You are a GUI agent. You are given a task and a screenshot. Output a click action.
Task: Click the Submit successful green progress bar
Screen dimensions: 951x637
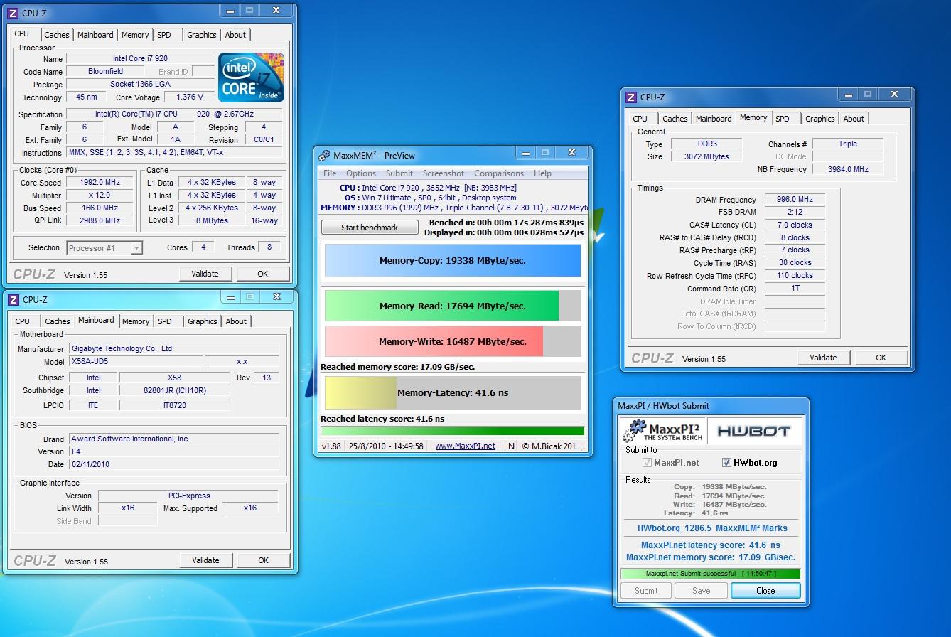pos(710,574)
